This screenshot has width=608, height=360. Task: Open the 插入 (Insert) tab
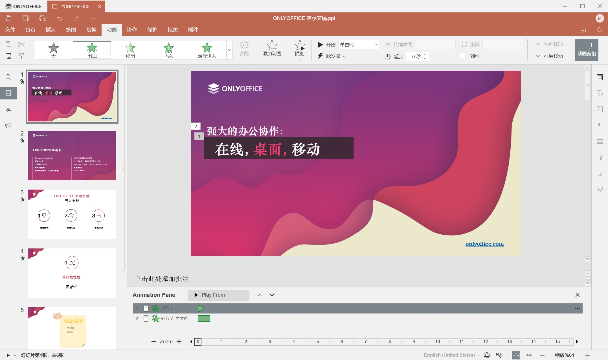51,30
